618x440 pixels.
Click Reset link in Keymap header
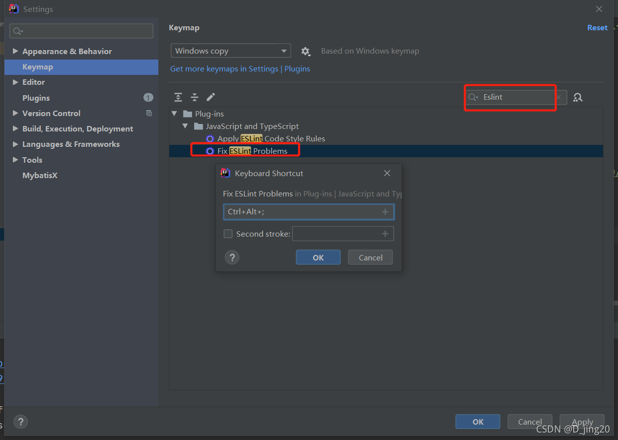coord(597,28)
